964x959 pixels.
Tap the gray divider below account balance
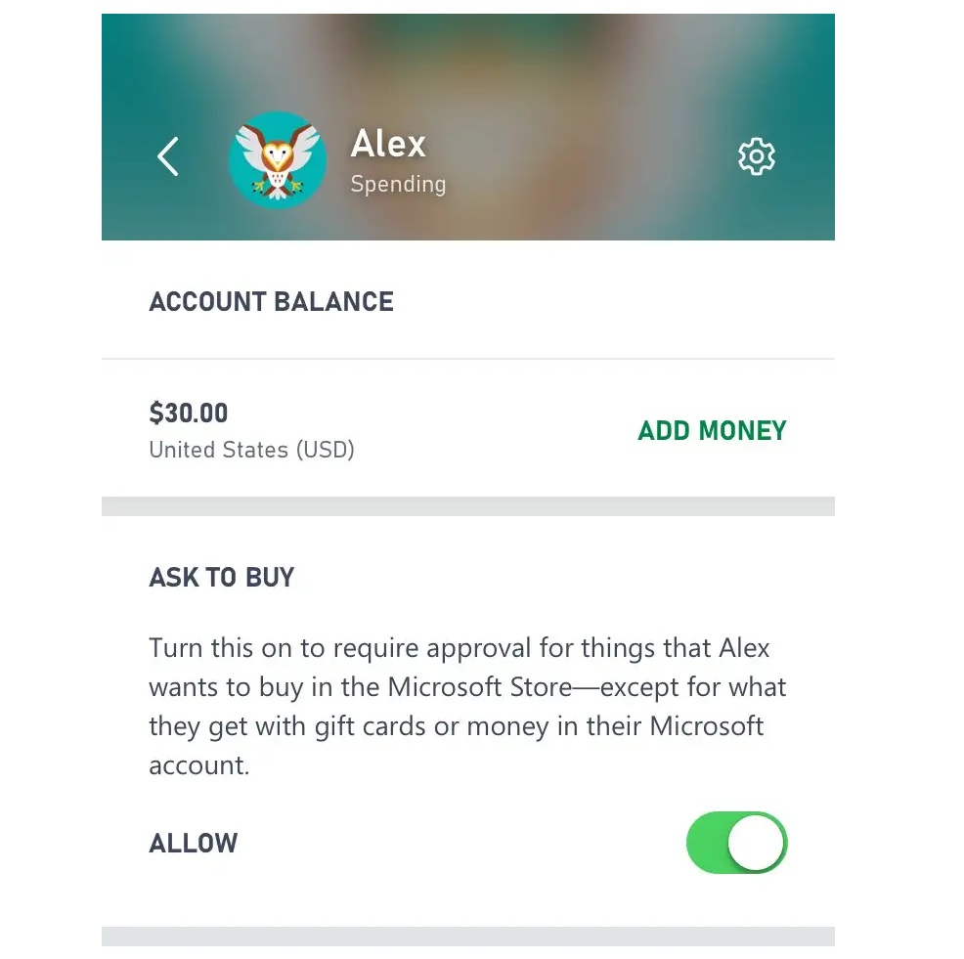(x=468, y=506)
